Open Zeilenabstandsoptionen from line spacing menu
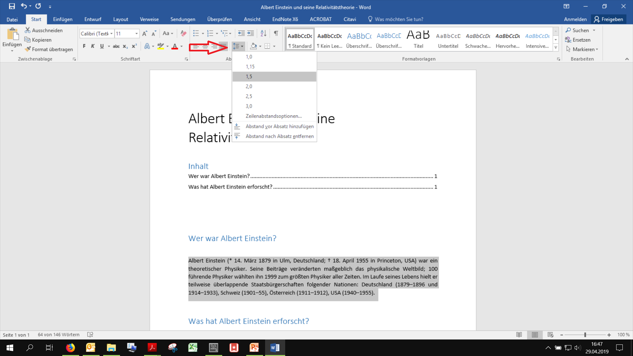The image size is (633, 356). 273,116
